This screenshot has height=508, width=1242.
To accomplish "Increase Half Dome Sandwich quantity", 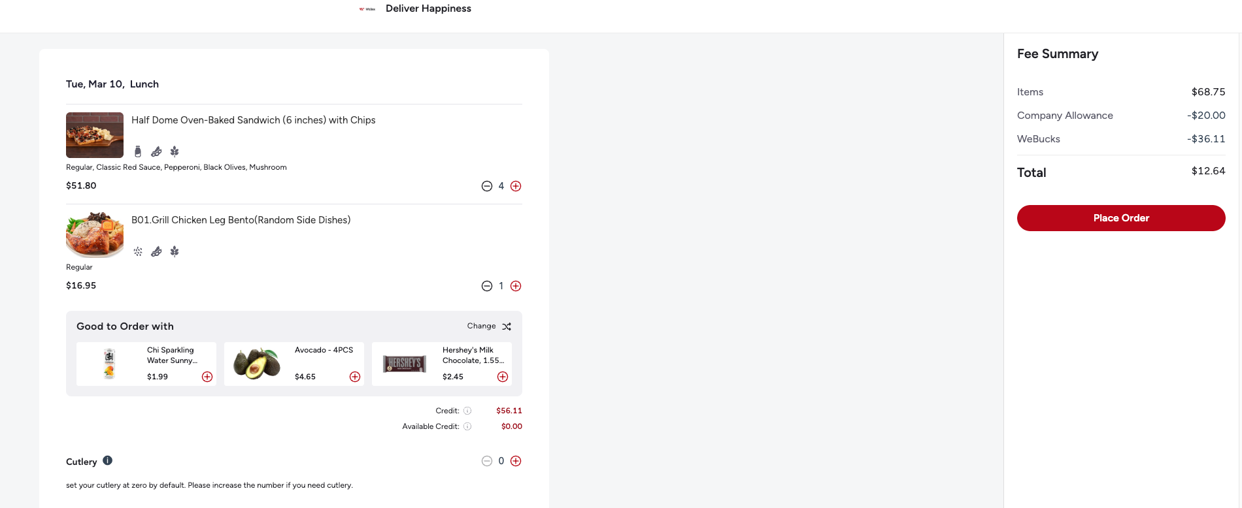I will [516, 186].
